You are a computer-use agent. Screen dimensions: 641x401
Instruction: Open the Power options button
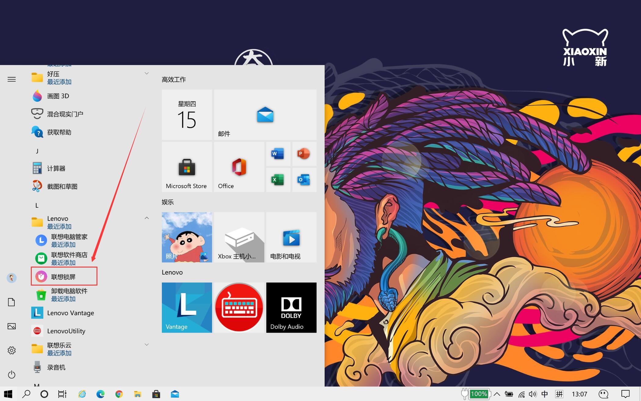point(12,374)
